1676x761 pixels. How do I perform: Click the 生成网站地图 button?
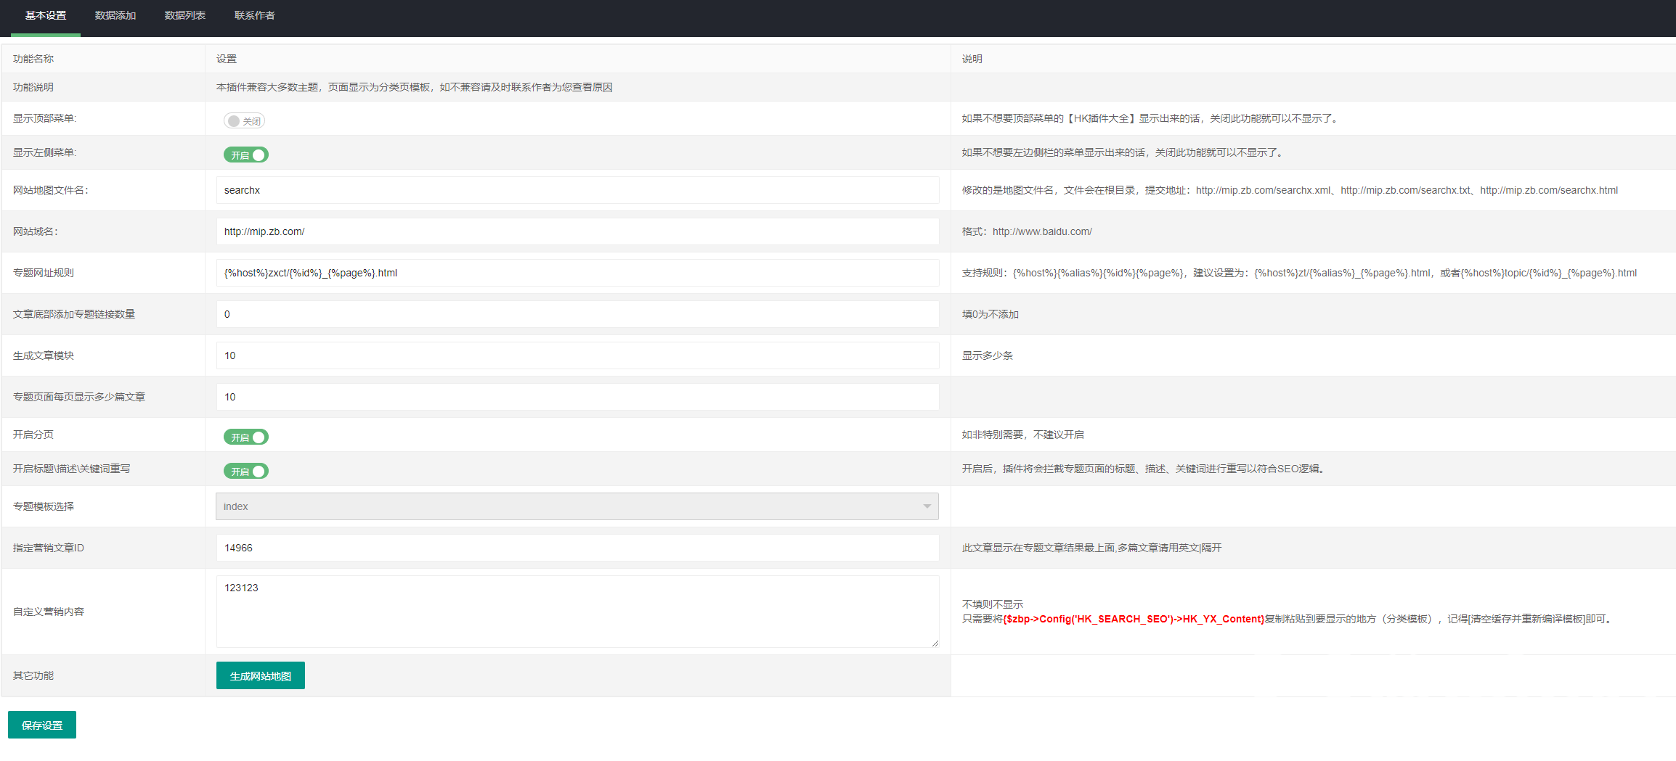pos(260,676)
